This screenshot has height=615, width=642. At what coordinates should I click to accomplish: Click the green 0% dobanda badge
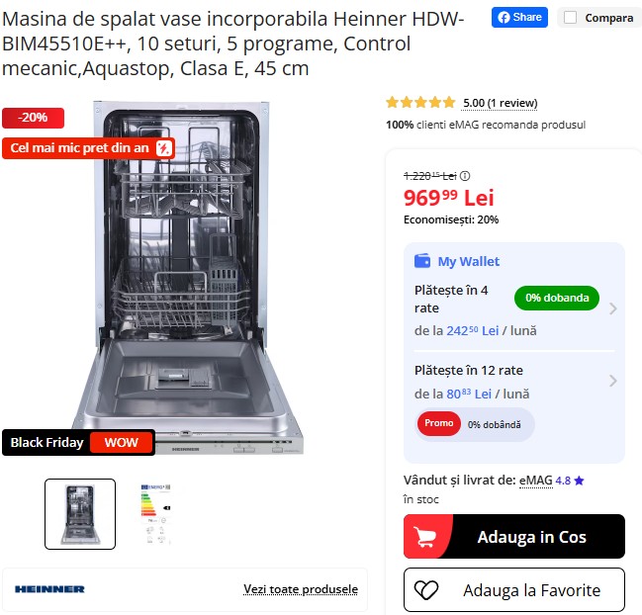click(x=556, y=298)
